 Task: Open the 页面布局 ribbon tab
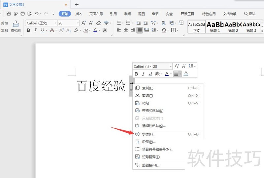coord(96,14)
